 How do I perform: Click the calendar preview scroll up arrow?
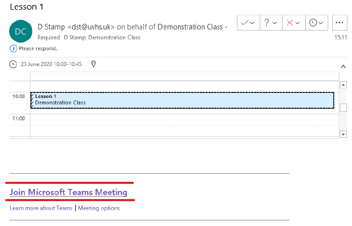[x=343, y=85]
